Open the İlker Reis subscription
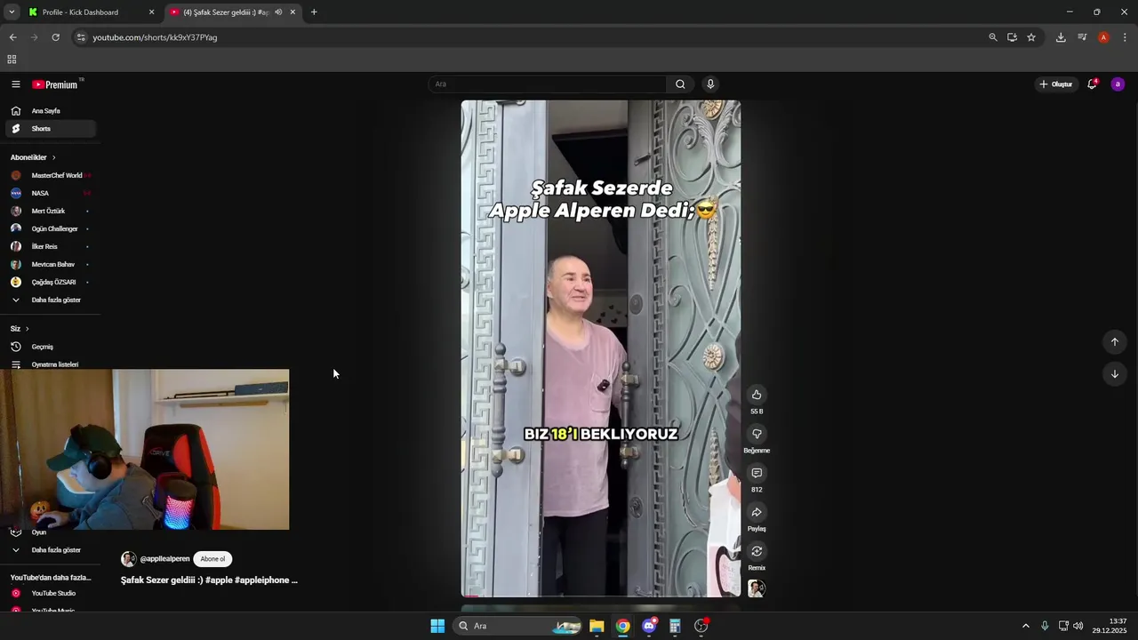Viewport: 1138px width, 640px height. coord(50,246)
